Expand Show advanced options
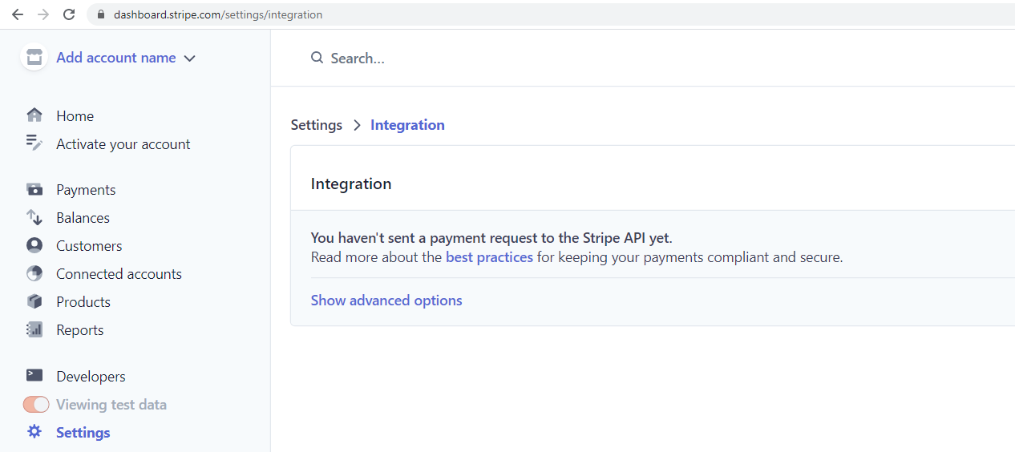Viewport: 1015px width, 452px height. 386,301
